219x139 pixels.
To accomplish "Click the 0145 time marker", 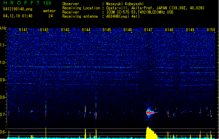I will [x=107, y=30].
